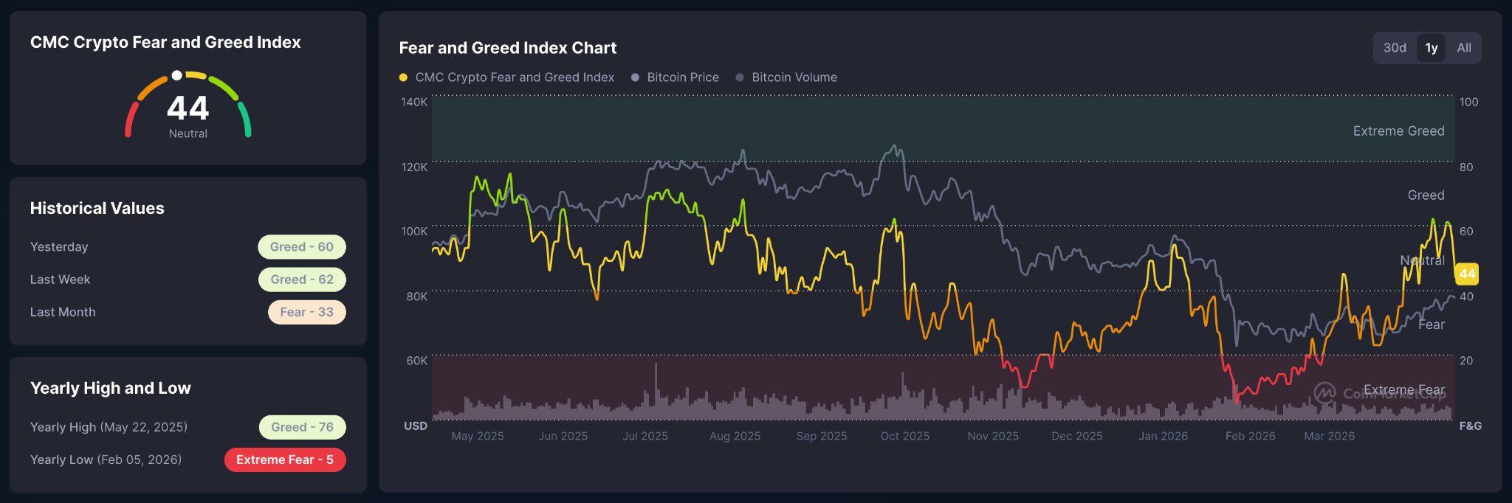Viewport: 1512px width, 503px height.
Task: Toggle Bitcoin Volume series in legend
Action: pyautogui.click(x=786, y=77)
